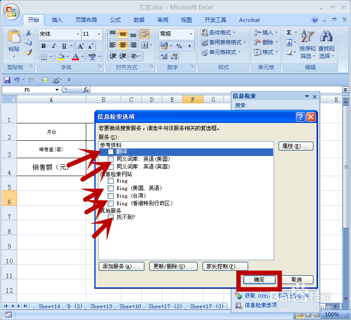Align text to the left
Viewport: 351px width, 320px height.
click(113, 46)
